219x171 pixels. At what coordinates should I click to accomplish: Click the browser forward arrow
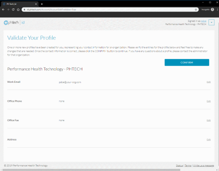coord(8,10)
